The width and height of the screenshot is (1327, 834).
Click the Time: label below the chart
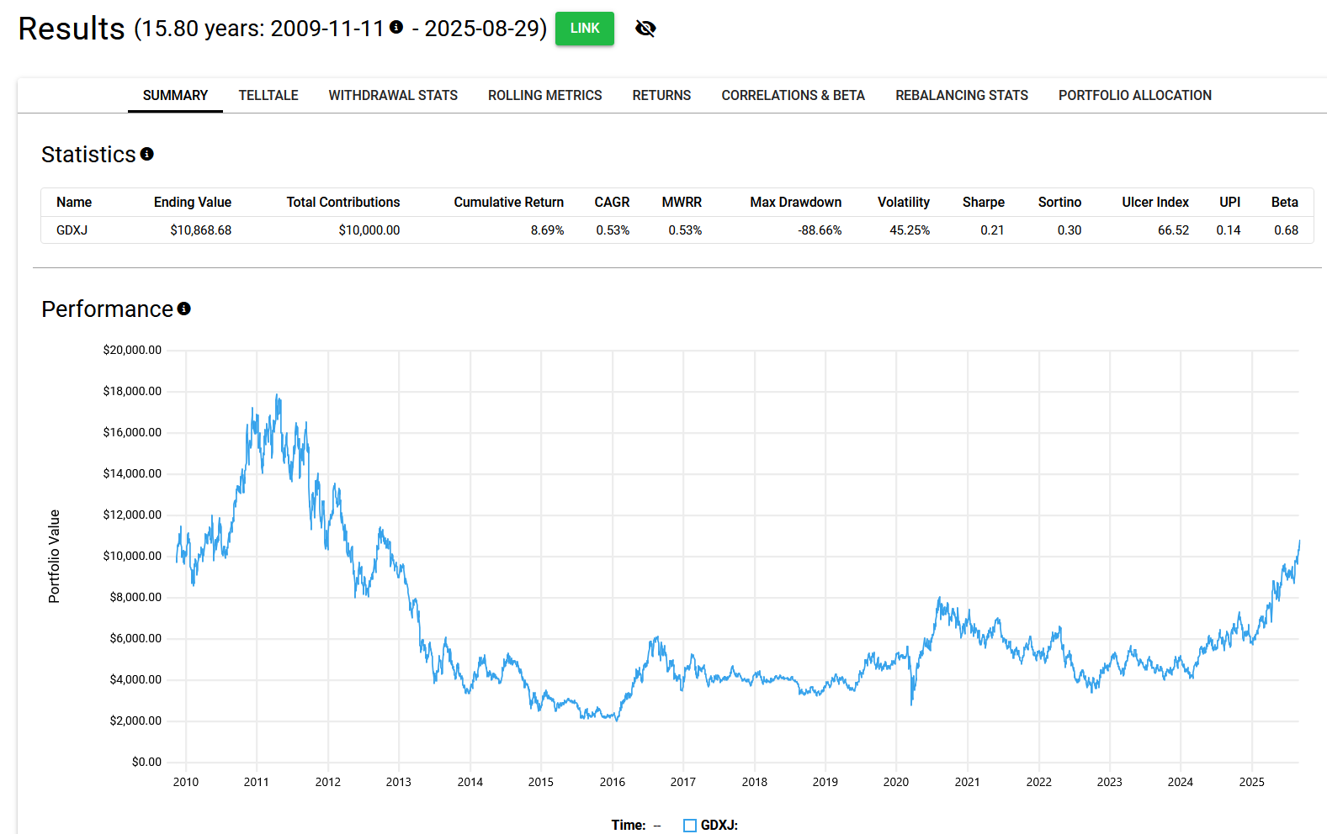(629, 826)
